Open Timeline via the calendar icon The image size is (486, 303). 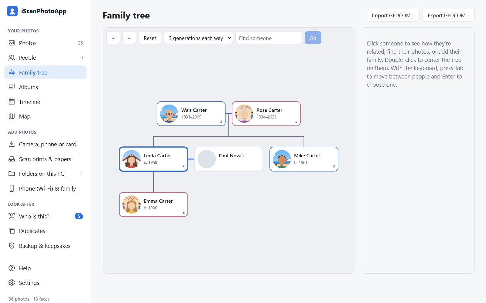pos(12,102)
